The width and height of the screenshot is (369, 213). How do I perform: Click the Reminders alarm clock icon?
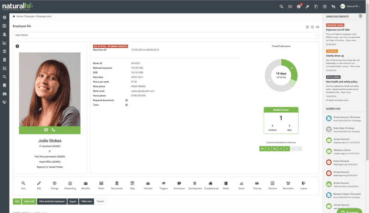(x=288, y=183)
